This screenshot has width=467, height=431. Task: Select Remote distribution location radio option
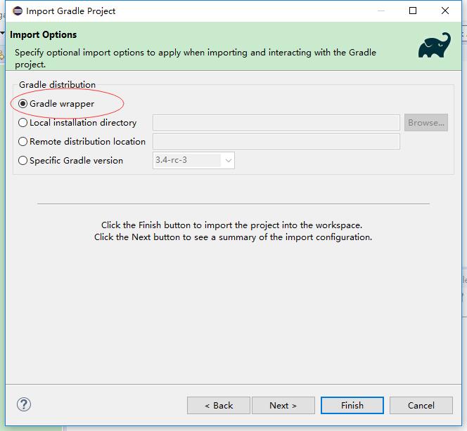(x=24, y=142)
